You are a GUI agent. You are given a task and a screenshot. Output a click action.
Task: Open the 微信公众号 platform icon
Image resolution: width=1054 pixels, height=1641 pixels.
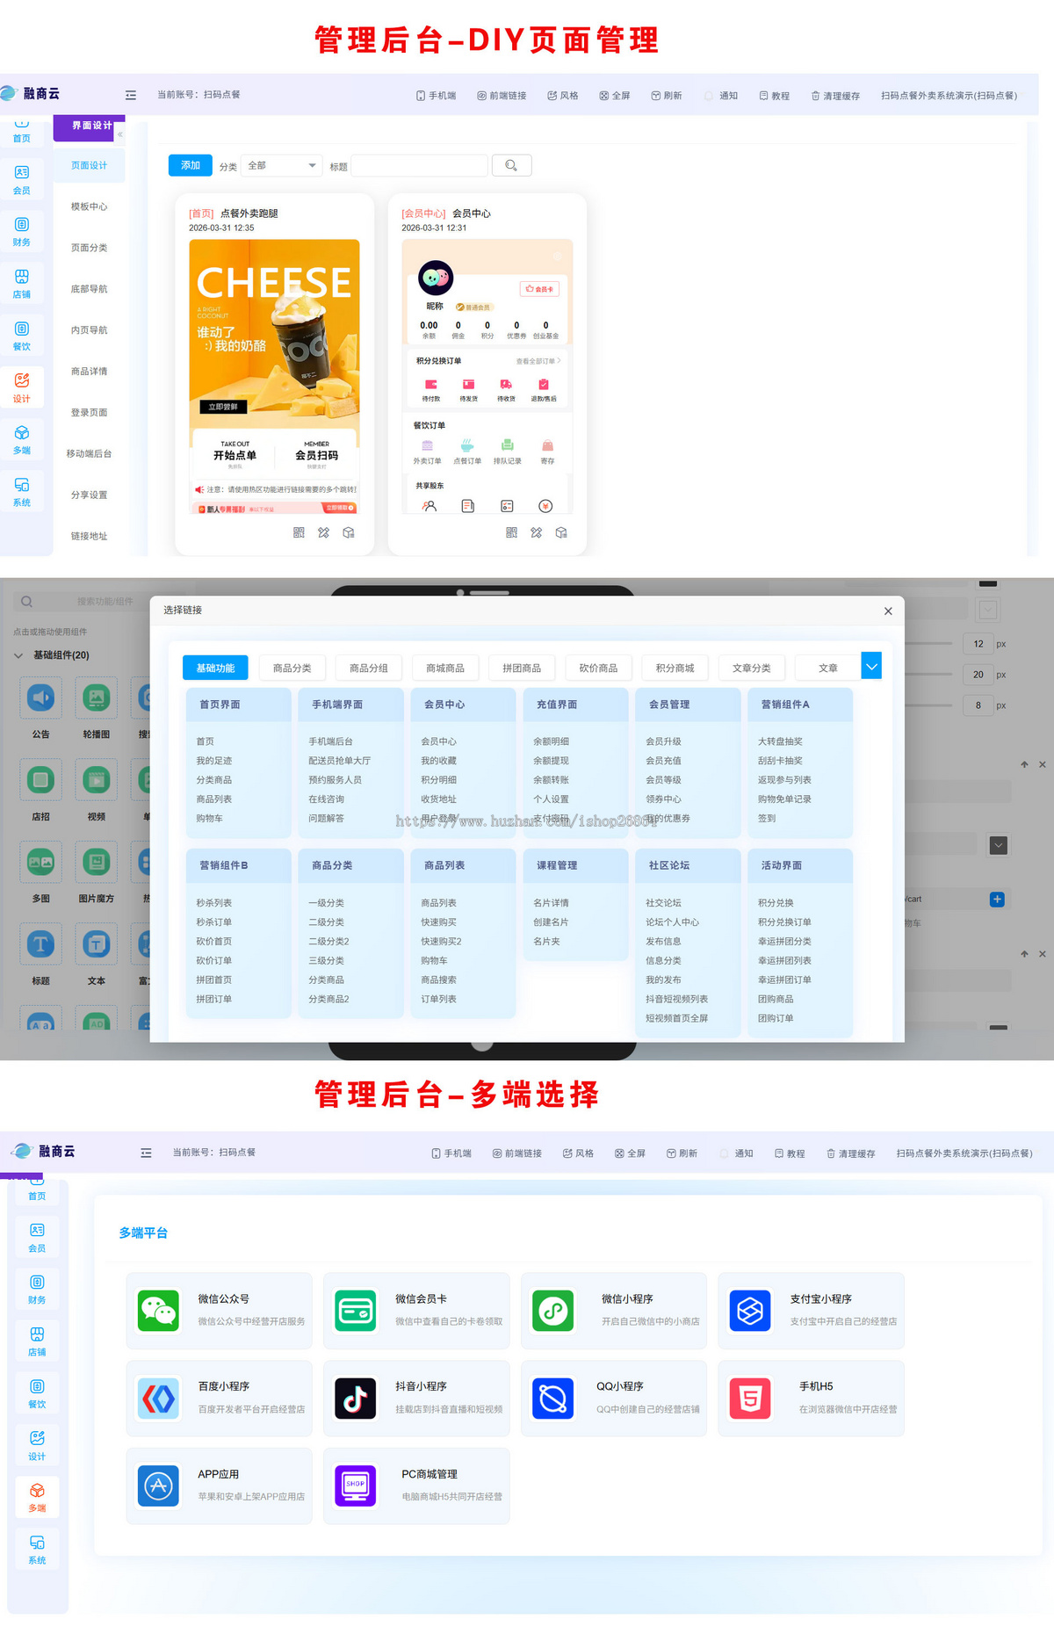(x=159, y=1311)
